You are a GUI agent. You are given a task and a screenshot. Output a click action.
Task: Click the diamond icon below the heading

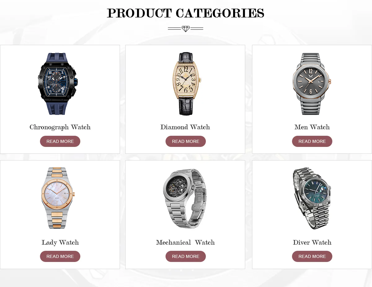point(186,29)
